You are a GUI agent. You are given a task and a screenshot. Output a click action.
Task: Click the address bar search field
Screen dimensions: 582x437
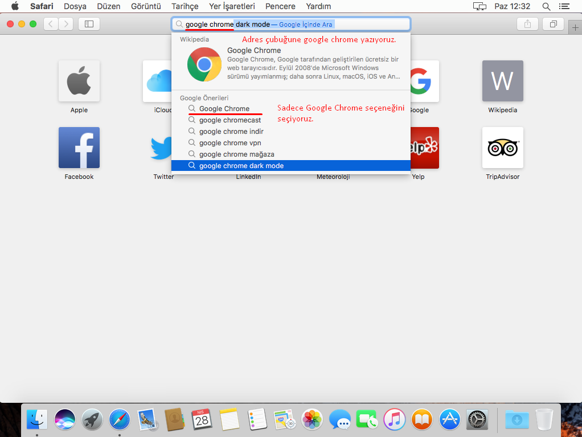(x=291, y=24)
